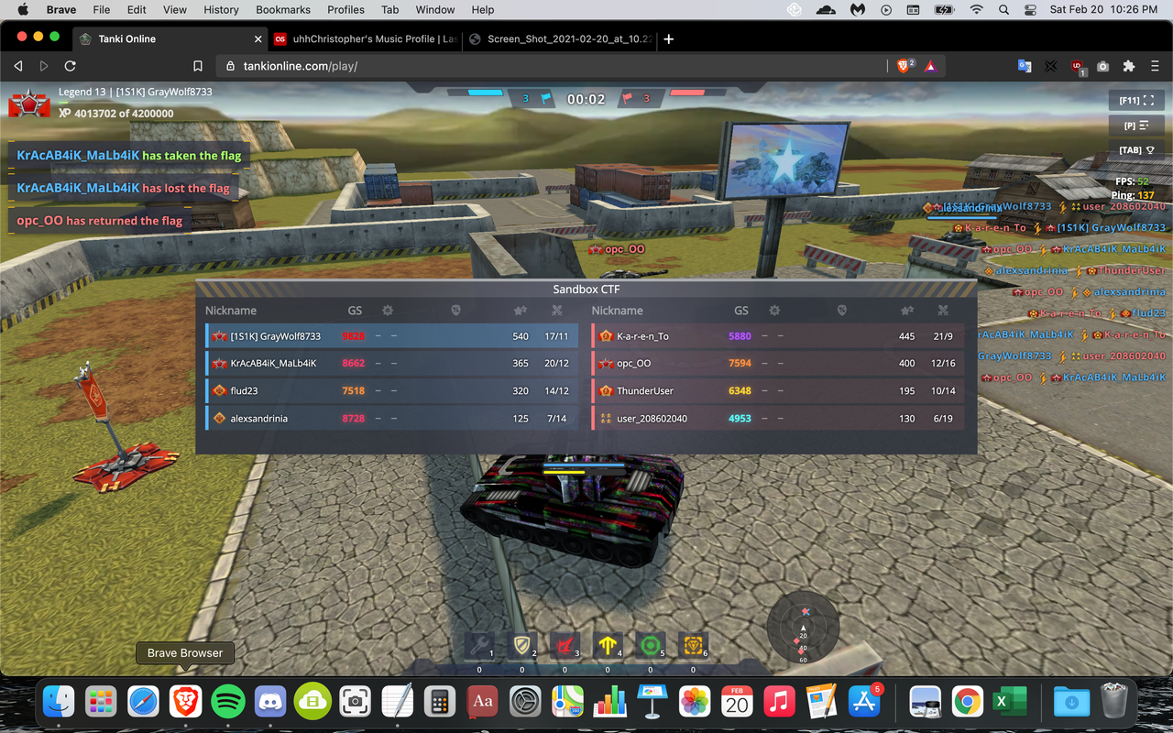Click the bookmark this page flag icon
Viewport: 1173px width, 733px height.
[x=197, y=66]
